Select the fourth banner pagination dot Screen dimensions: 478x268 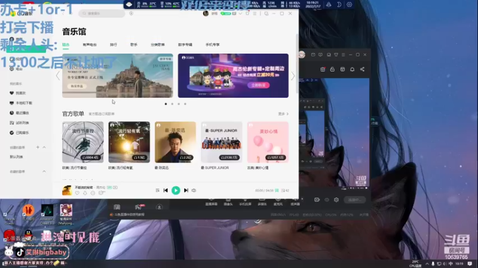[185, 104]
